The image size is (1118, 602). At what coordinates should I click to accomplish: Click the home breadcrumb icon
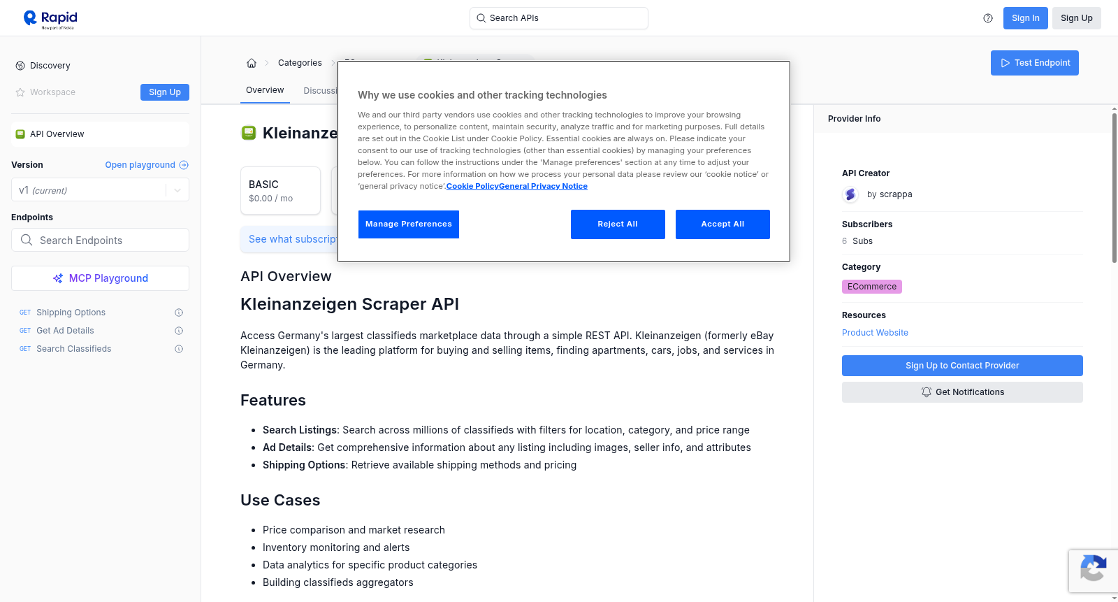(x=252, y=63)
